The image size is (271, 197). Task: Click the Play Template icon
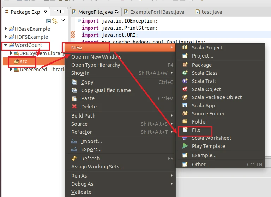[185, 146]
